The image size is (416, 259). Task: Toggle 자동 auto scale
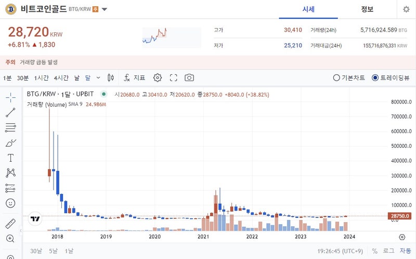coord(406,251)
